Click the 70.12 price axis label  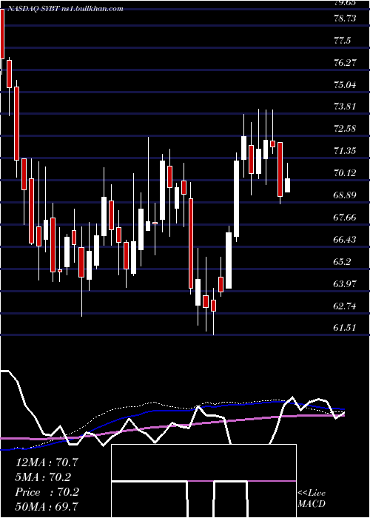pos(345,172)
